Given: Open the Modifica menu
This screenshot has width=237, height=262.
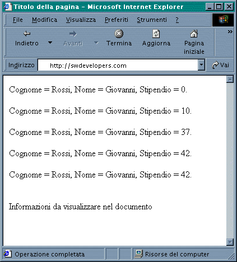Looking at the screenshot, I should (x=44, y=20).
